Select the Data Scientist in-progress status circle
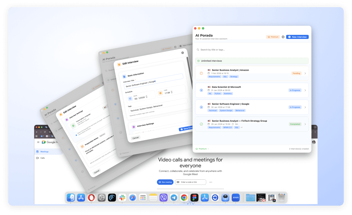 pyautogui.click(x=201, y=90)
